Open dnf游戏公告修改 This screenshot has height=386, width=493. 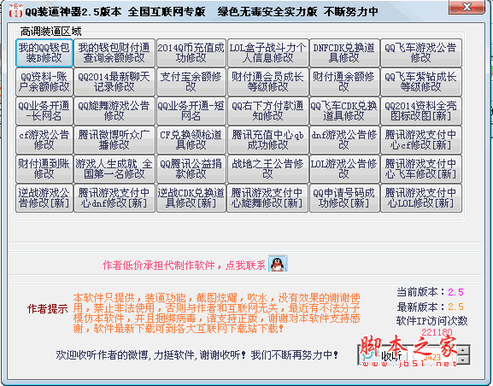(344, 140)
